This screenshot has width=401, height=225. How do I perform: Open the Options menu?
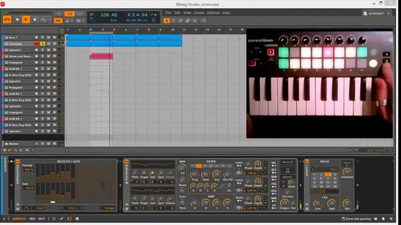(x=213, y=12)
